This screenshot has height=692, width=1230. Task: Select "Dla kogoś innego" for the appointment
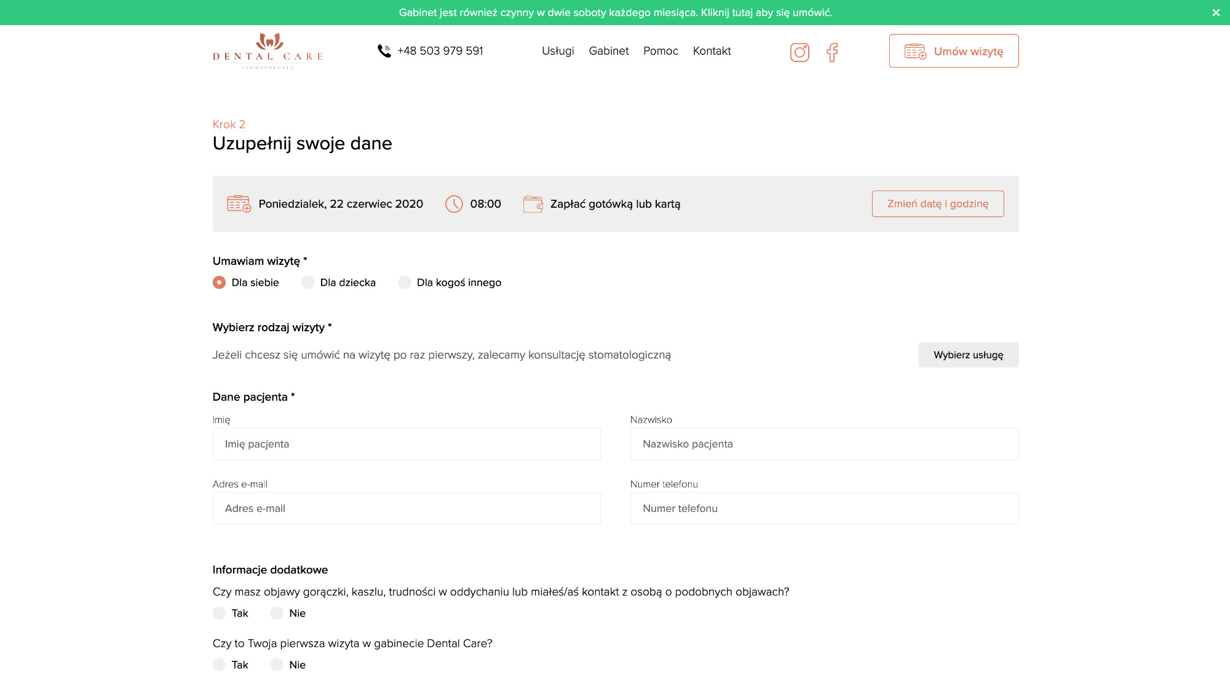405,282
